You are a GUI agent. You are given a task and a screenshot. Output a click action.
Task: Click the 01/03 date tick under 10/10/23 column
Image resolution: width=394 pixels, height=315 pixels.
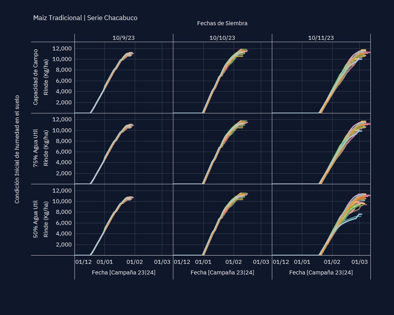click(261, 262)
